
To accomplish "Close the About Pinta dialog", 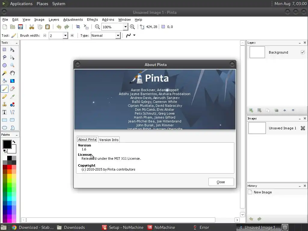I will click(x=221, y=182).
